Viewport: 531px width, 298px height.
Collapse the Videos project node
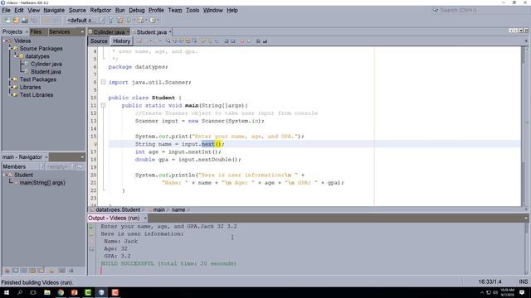[x=5, y=41]
